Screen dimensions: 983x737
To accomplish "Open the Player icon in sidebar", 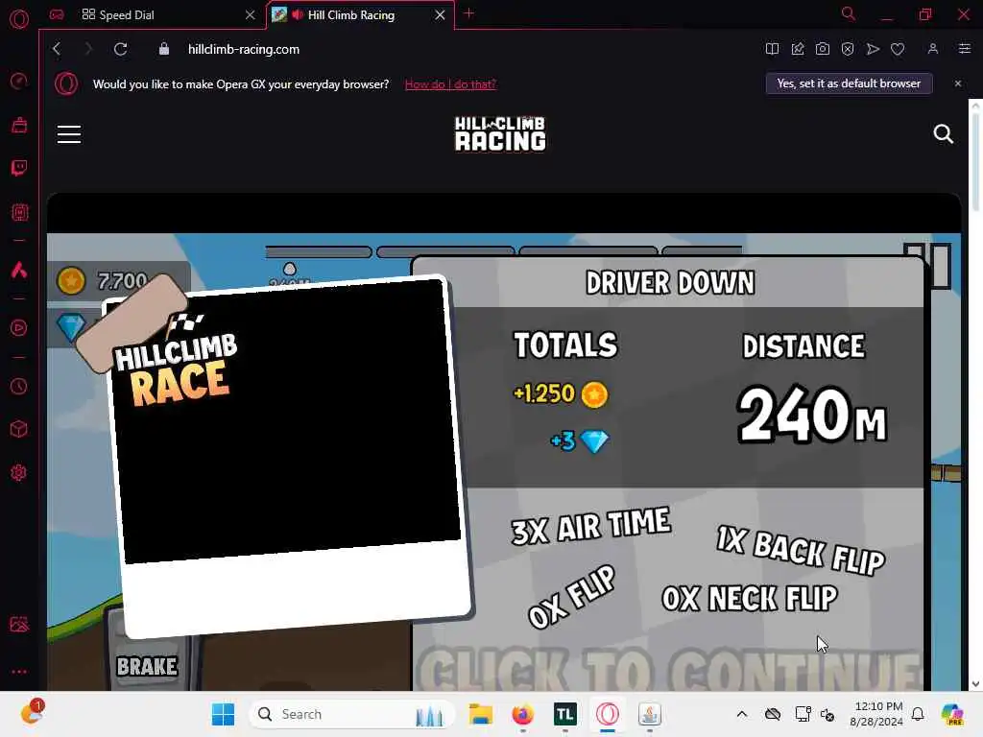I will 19,328.
